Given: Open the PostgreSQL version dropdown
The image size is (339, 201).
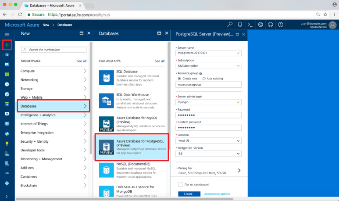Looking at the screenshot, I should 208,154.
